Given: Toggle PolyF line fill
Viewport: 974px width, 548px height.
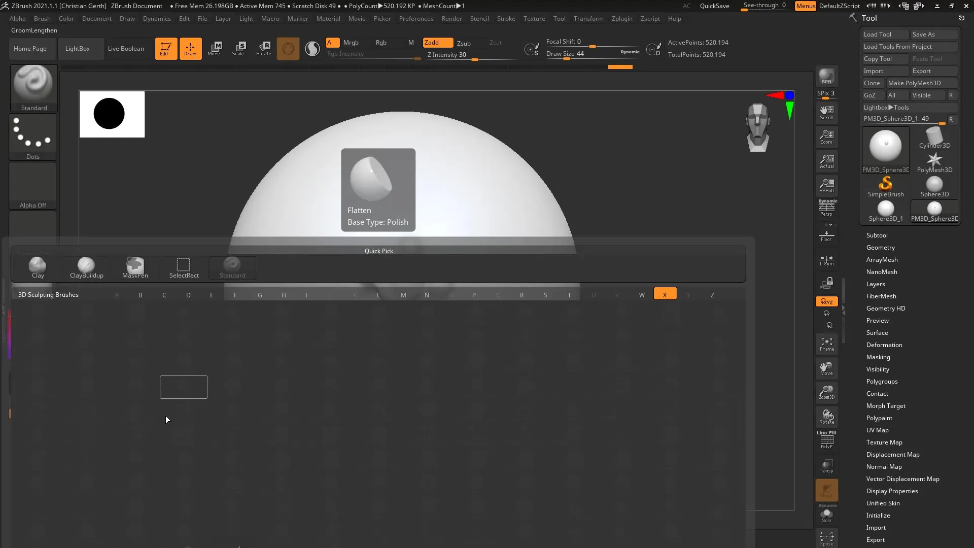Looking at the screenshot, I should (826, 440).
